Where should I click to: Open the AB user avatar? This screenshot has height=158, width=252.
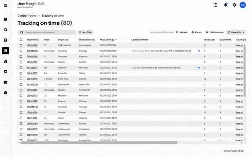click(x=243, y=5)
